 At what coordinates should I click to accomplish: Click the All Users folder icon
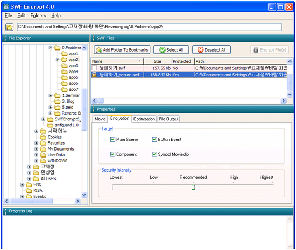(x=36, y=178)
